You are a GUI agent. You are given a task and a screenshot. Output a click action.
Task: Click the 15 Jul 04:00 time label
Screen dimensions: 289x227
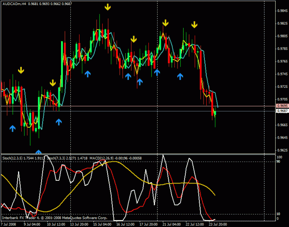point(102,224)
